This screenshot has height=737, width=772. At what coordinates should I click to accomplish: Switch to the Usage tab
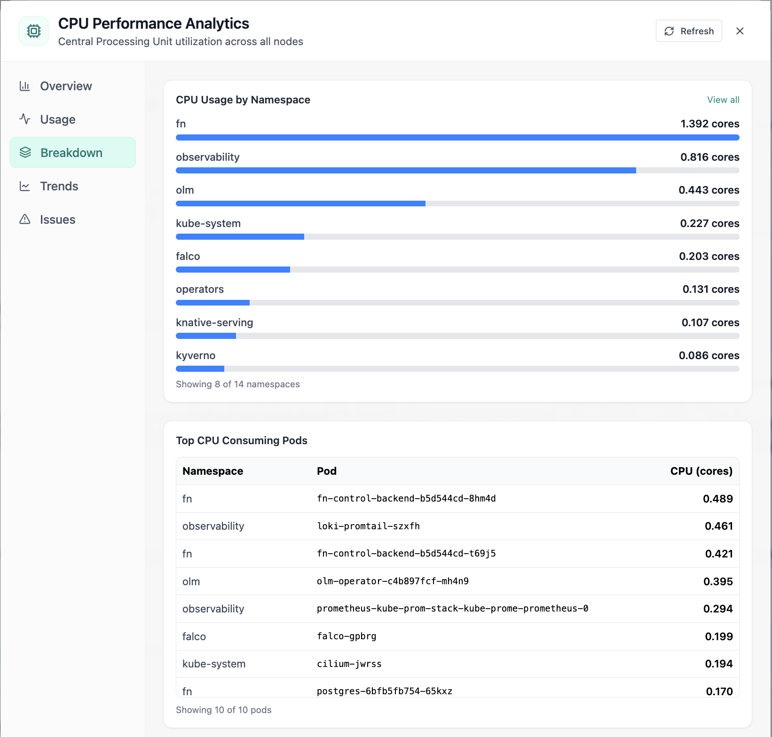pyautogui.click(x=73, y=119)
